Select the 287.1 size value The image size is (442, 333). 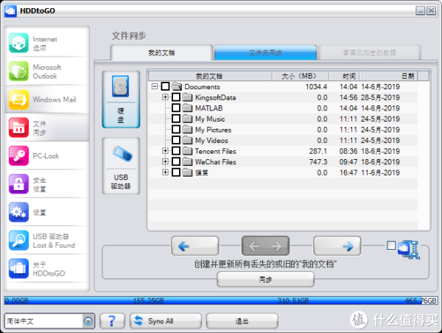coord(318,151)
